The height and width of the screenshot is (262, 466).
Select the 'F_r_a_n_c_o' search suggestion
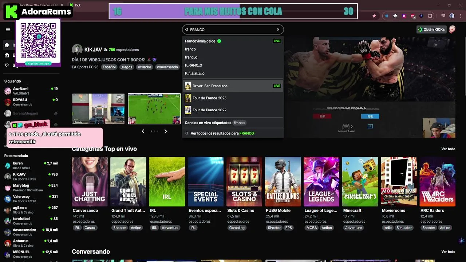pyautogui.click(x=233, y=73)
